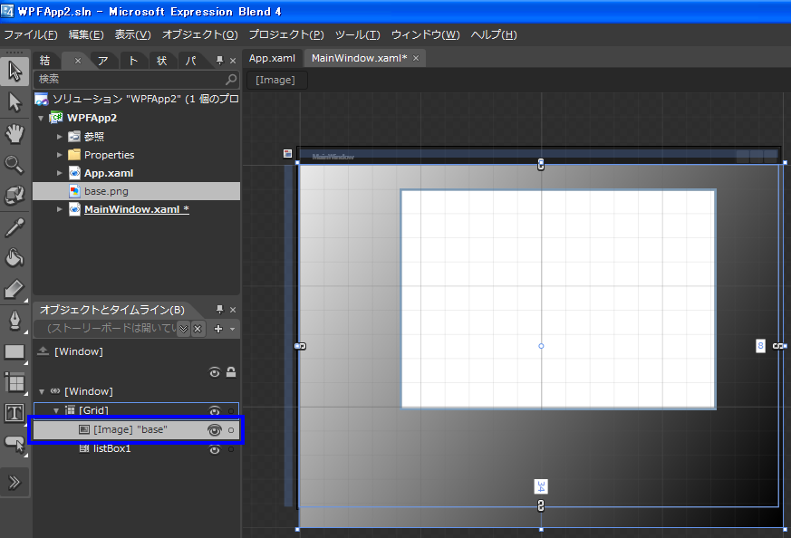Open the storyboard picker dropdown

coord(184,329)
